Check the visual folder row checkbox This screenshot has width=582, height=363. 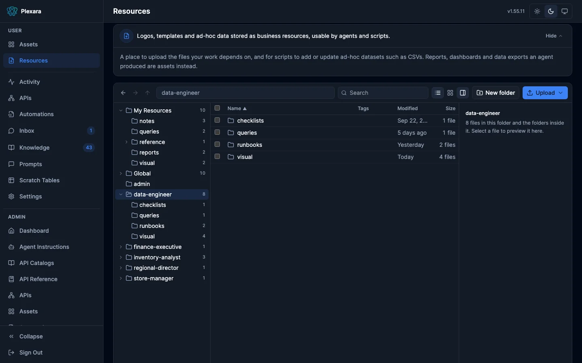tap(217, 156)
